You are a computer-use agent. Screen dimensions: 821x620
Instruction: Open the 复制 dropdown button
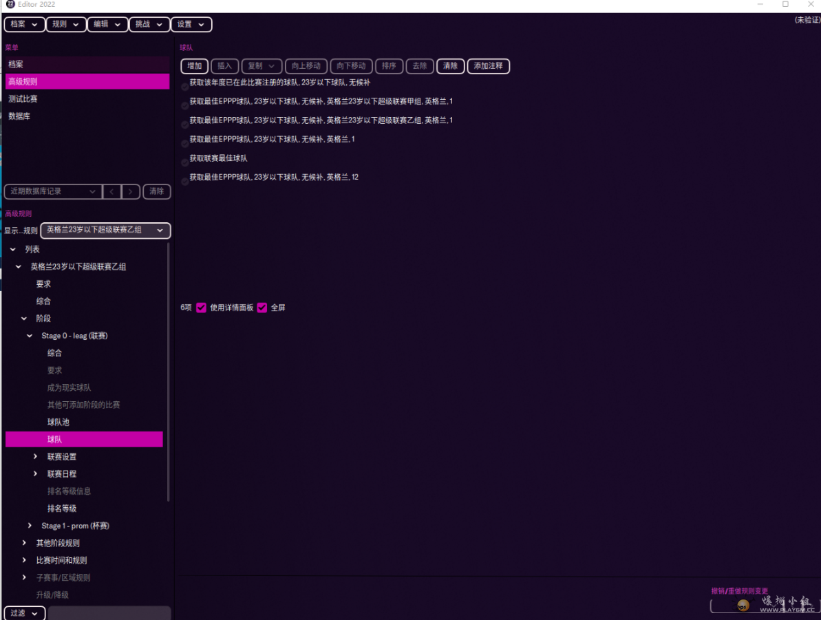(262, 66)
